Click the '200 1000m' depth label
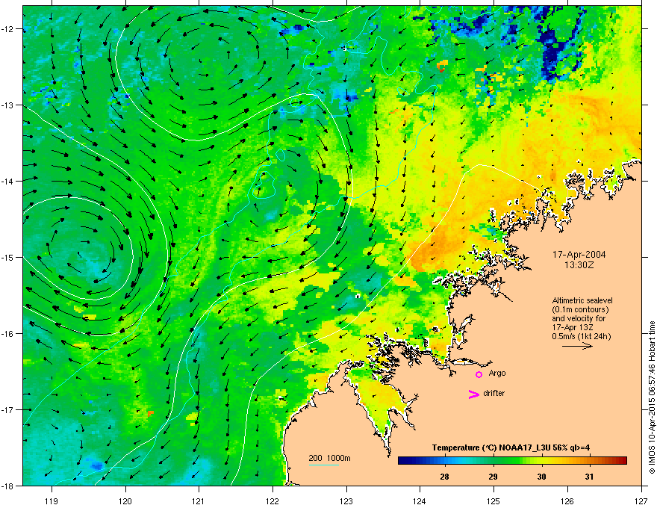Screen dimensions: 657x508 click(329, 458)
